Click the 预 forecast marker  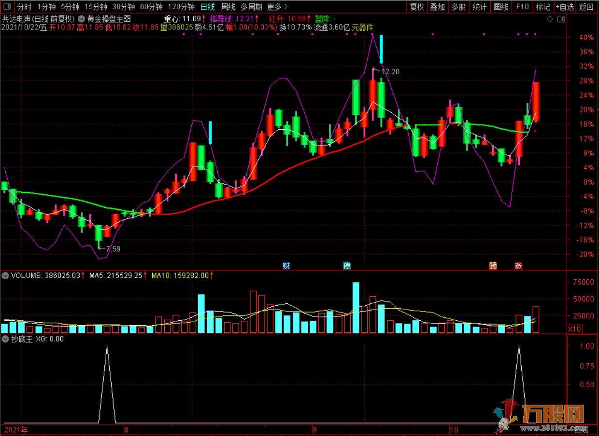click(x=493, y=266)
